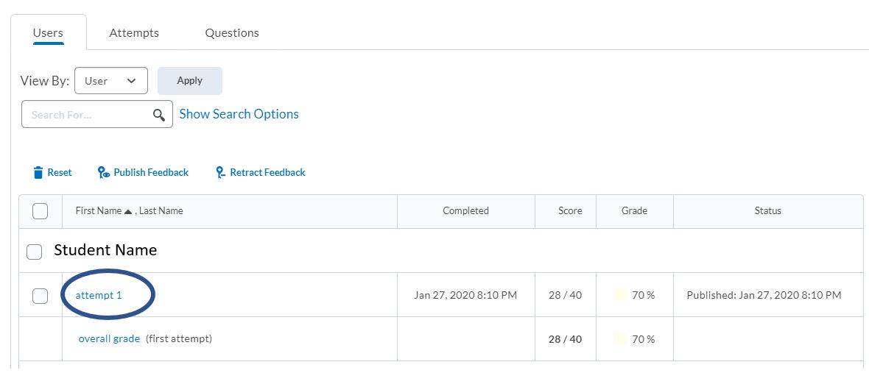The width and height of the screenshot is (869, 373).
Task: Tick the attempt 1 row checkbox
Action: [x=41, y=296]
